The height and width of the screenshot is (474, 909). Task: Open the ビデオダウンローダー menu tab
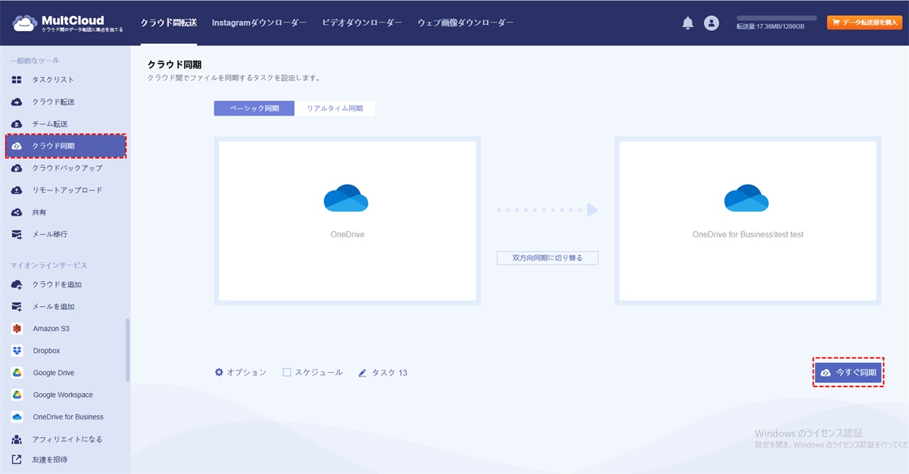[x=362, y=23]
